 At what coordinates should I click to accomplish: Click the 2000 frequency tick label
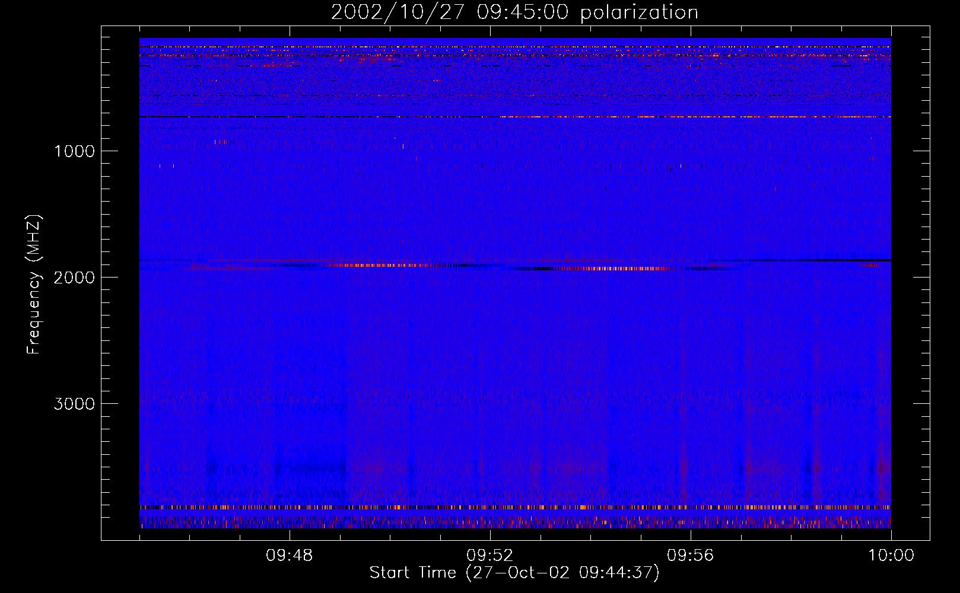[x=74, y=278]
